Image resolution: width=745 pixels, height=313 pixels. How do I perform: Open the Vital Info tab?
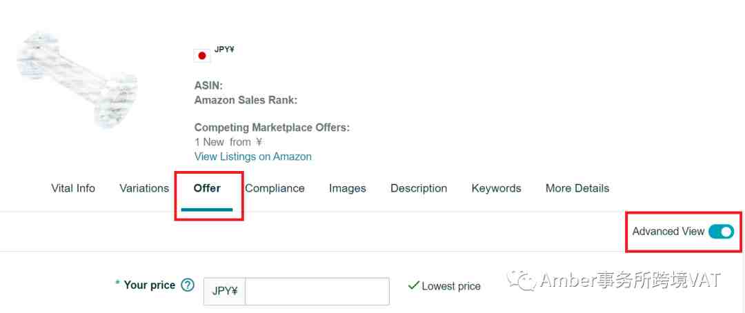click(x=73, y=188)
